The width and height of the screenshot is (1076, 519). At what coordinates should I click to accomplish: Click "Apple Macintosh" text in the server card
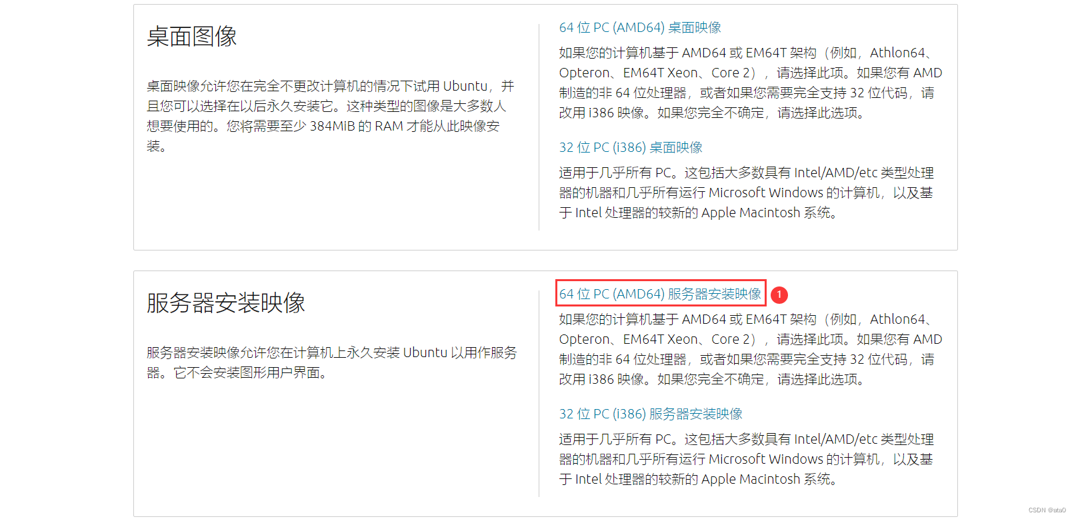point(751,479)
